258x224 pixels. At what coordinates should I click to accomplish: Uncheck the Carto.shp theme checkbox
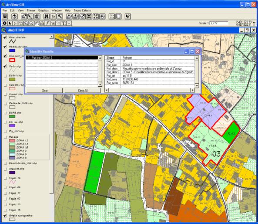pyautogui.click(x=5, y=66)
